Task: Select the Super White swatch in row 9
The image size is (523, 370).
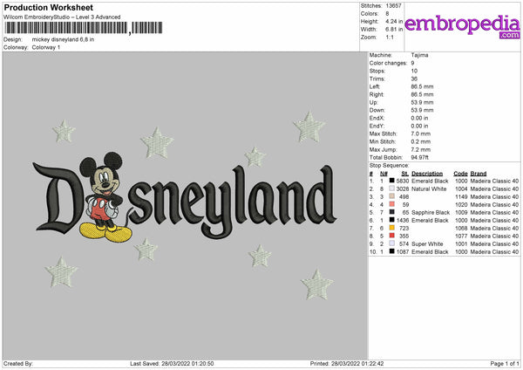Action: point(392,243)
